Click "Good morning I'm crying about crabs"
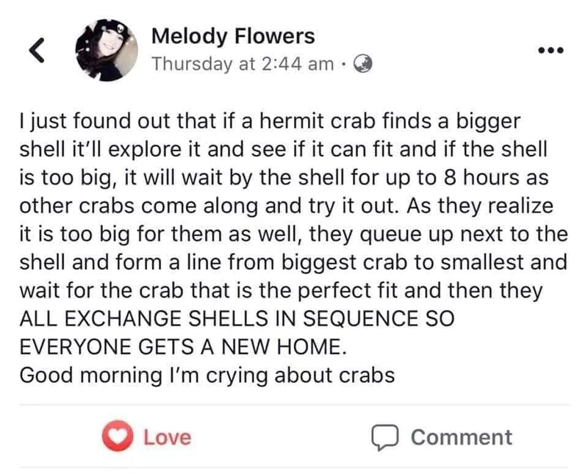The image size is (588, 474). (x=207, y=375)
